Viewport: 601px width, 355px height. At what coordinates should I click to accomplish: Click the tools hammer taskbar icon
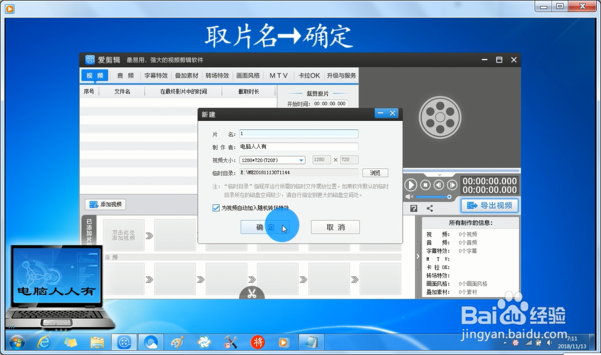(231, 342)
